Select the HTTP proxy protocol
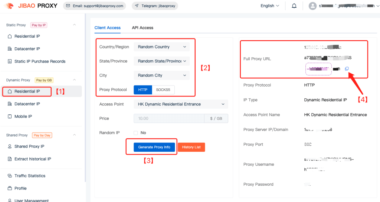 pyautogui.click(x=143, y=90)
